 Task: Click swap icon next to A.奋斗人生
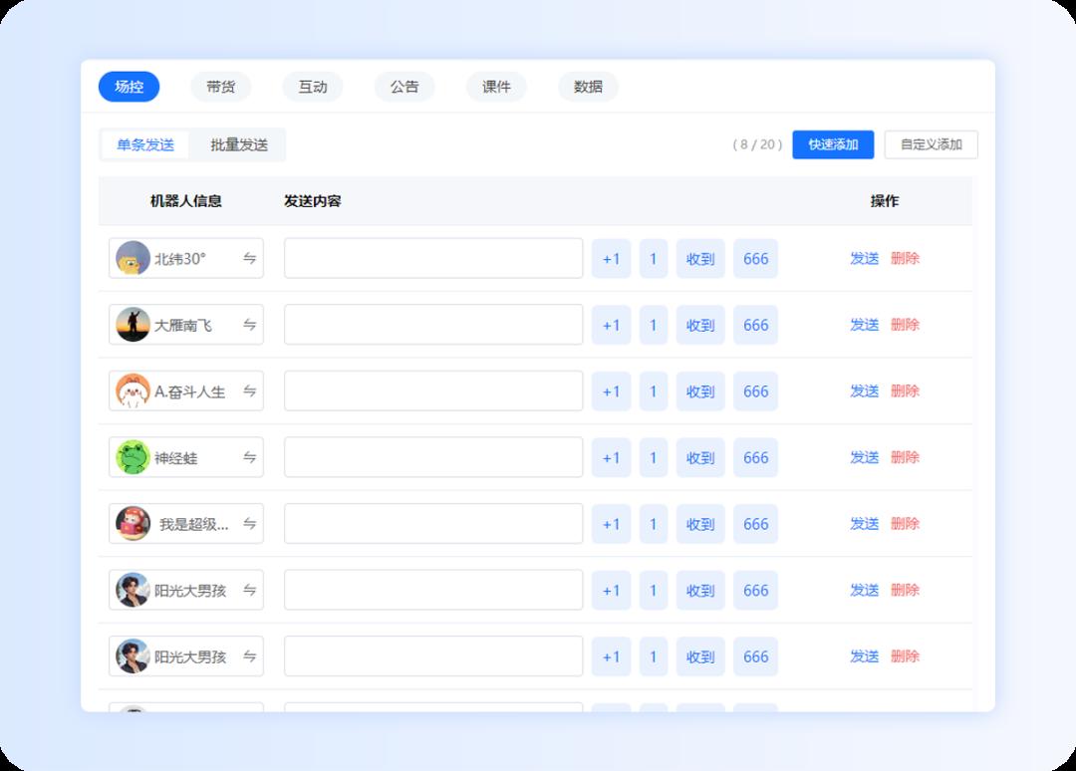coord(250,391)
